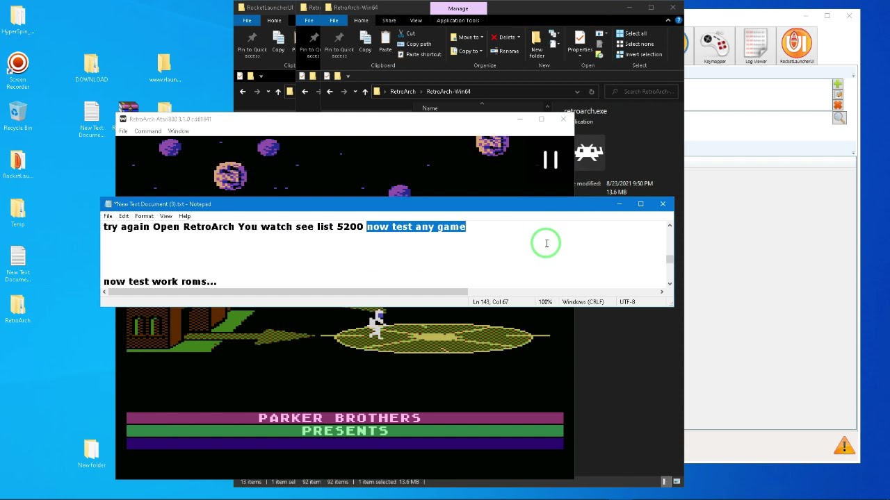Viewport: 890px width, 500px height.
Task: Collapse the Explorer ribbon with the chevron
Action: click(668, 20)
